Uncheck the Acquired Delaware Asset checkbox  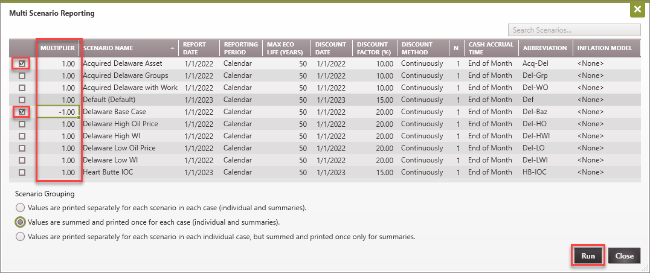point(22,63)
